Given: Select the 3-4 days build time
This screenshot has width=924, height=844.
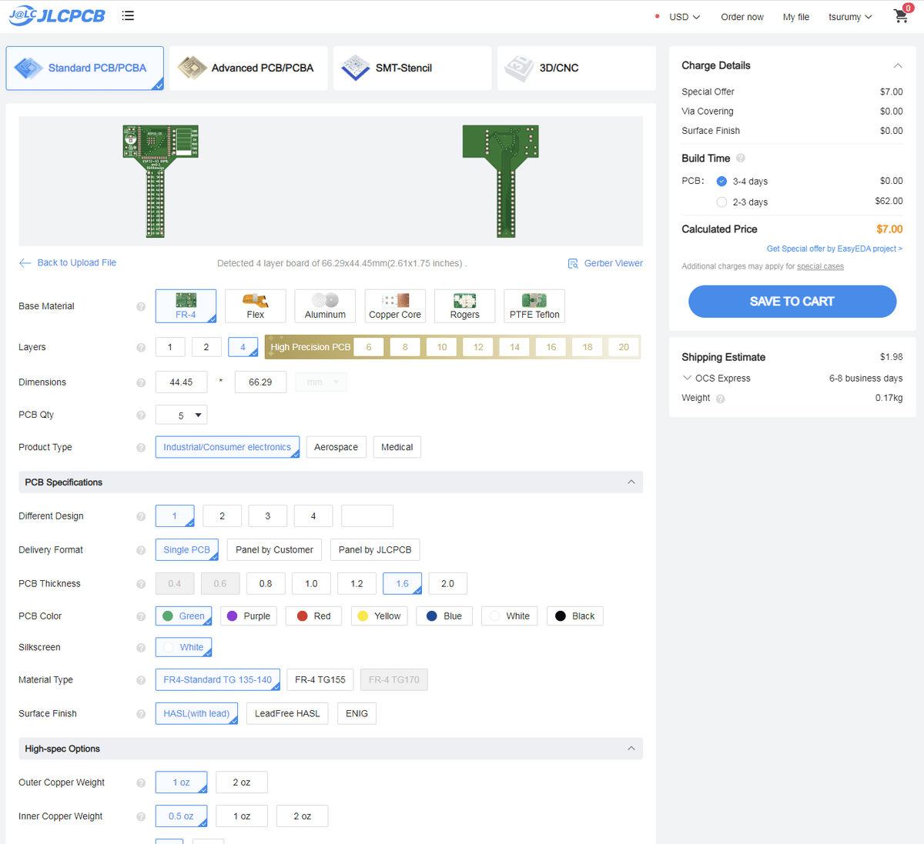Looking at the screenshot, I should (x=721, y=182).
